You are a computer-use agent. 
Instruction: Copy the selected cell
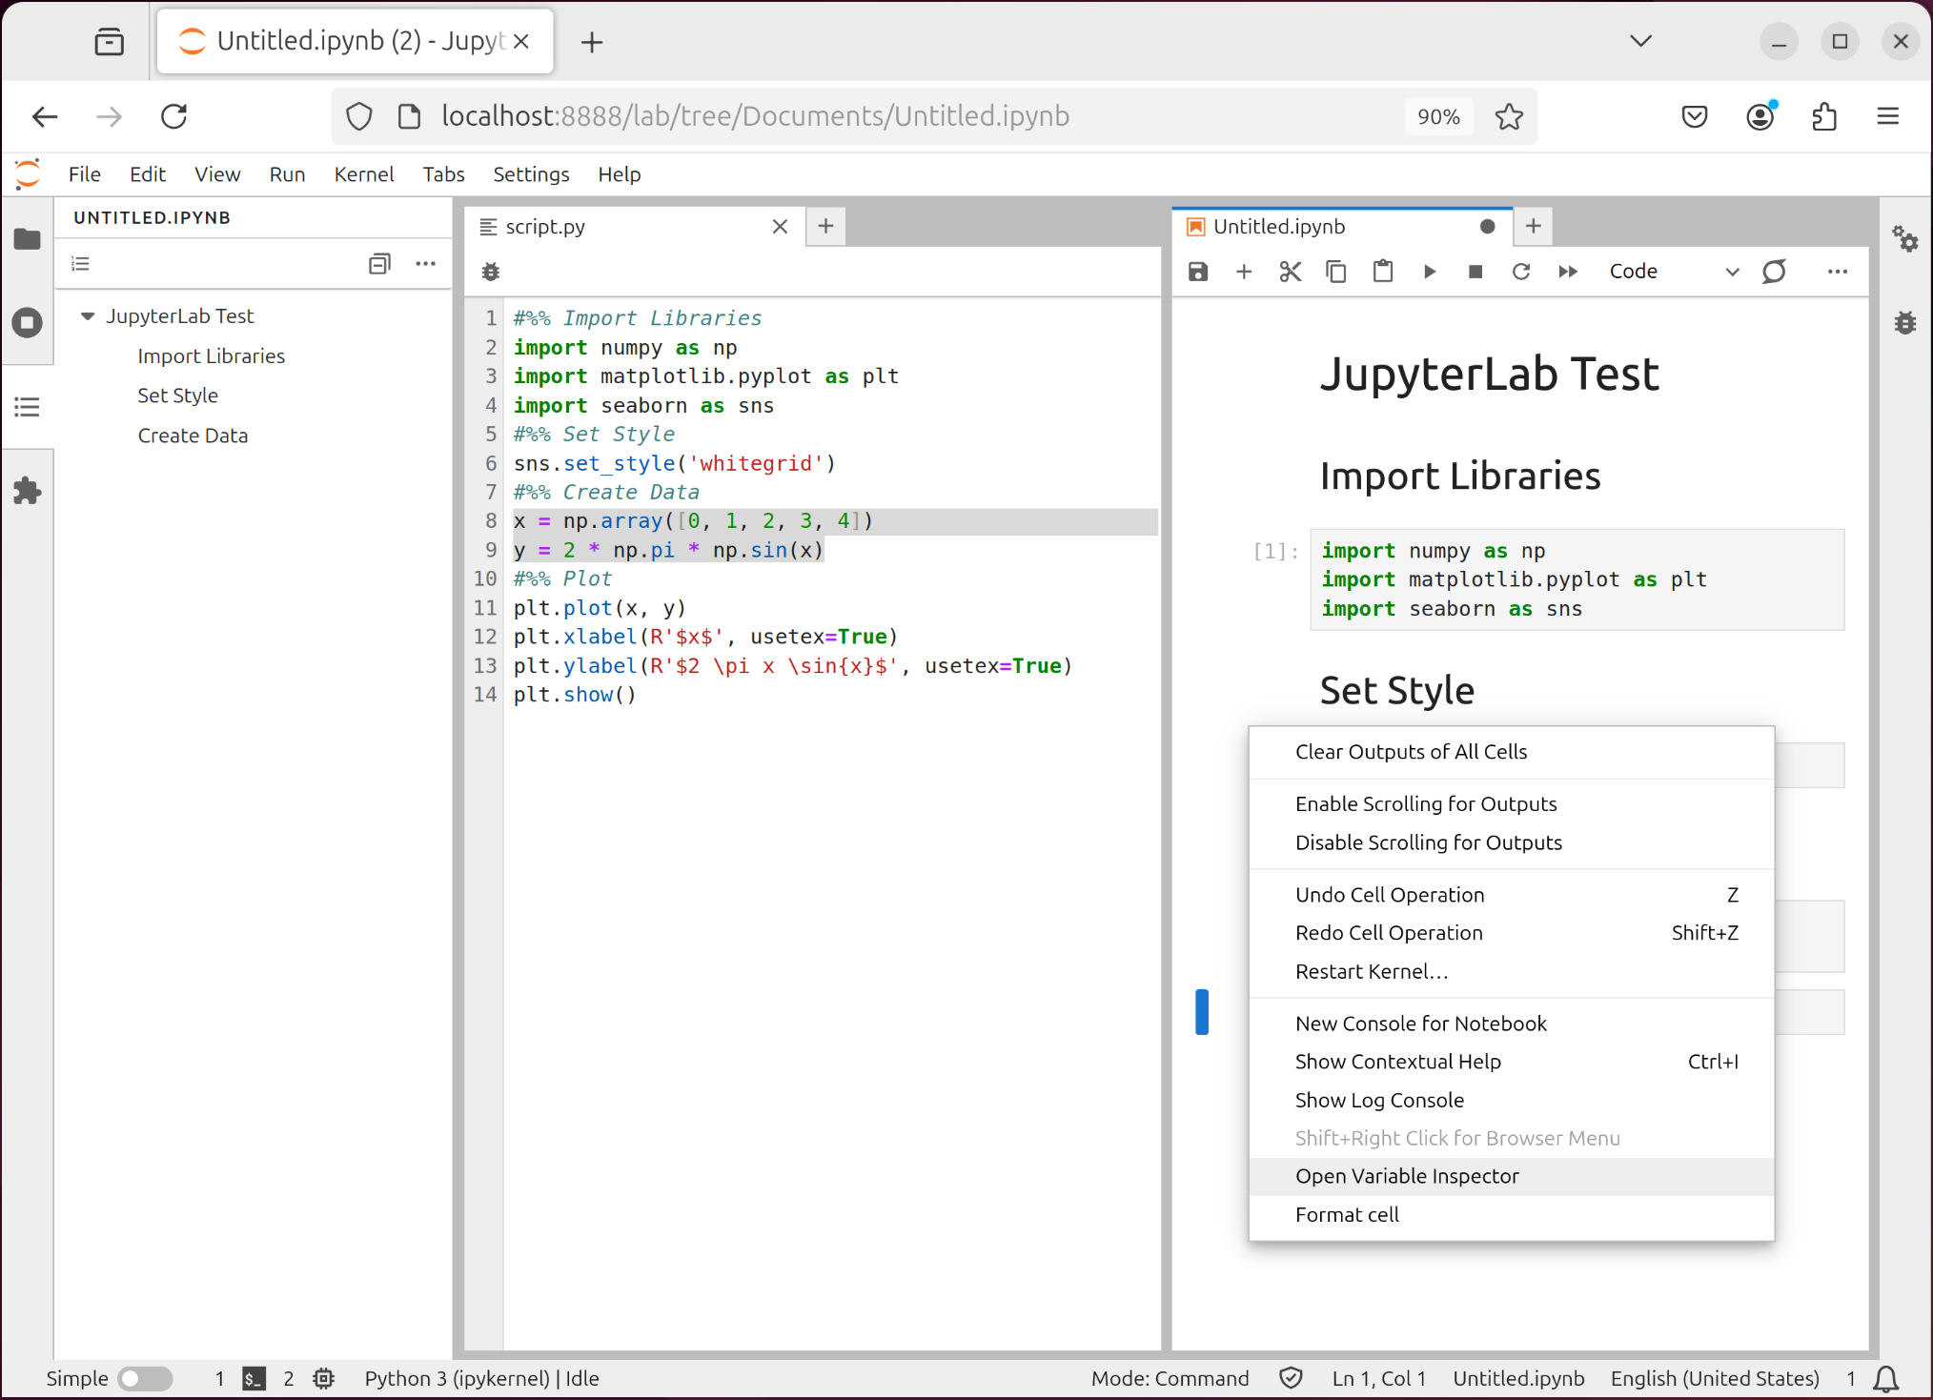coord(1336,272)
